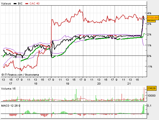Click the IT-Finance.com / Boursorama credit
This screenshot has height=120, width=159.
point(20,75)
